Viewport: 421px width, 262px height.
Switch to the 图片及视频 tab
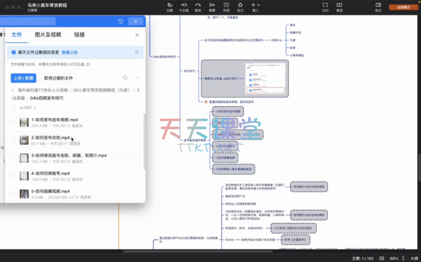click(x=48, y=35)
